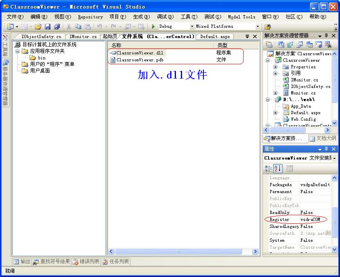Open Debug configuration dropdown
This screenshot has height=277, width=340.
coord(192,27)
